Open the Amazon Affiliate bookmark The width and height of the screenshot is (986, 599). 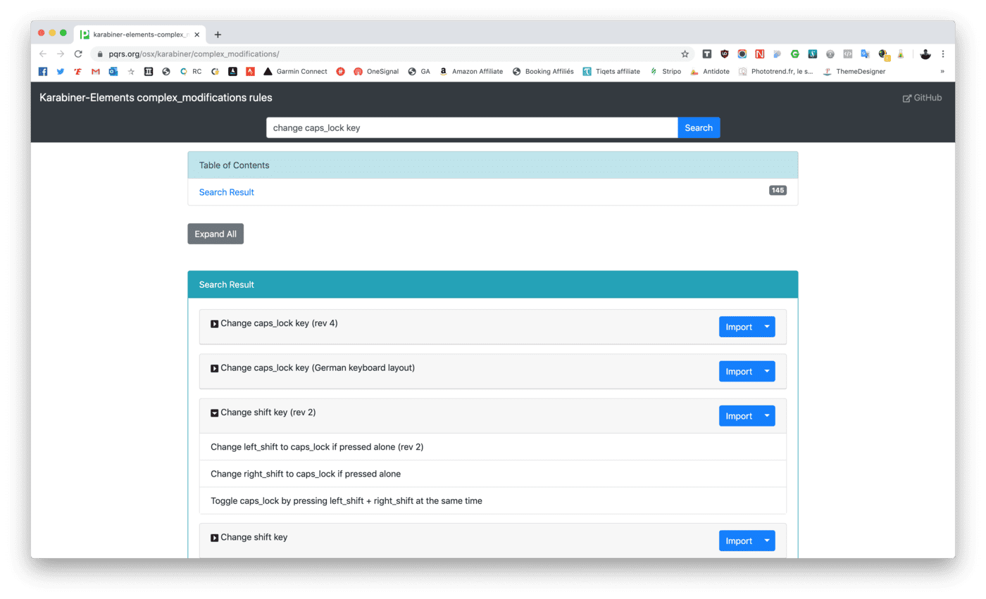click(470, 71)
